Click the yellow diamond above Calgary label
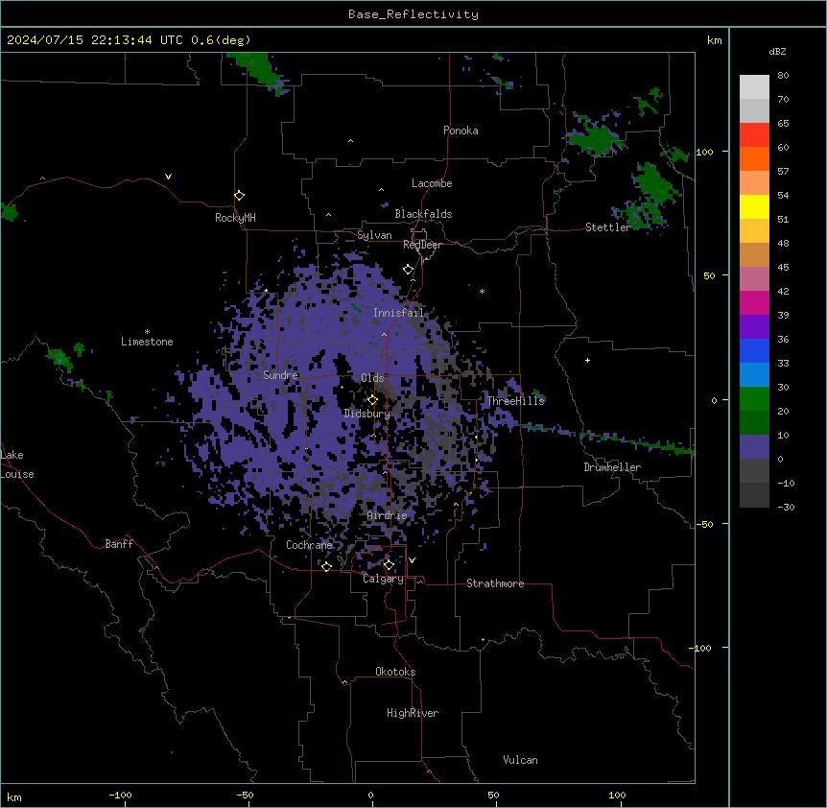Image resolution: width=827 pixels, height=808 pixels. 389,565
